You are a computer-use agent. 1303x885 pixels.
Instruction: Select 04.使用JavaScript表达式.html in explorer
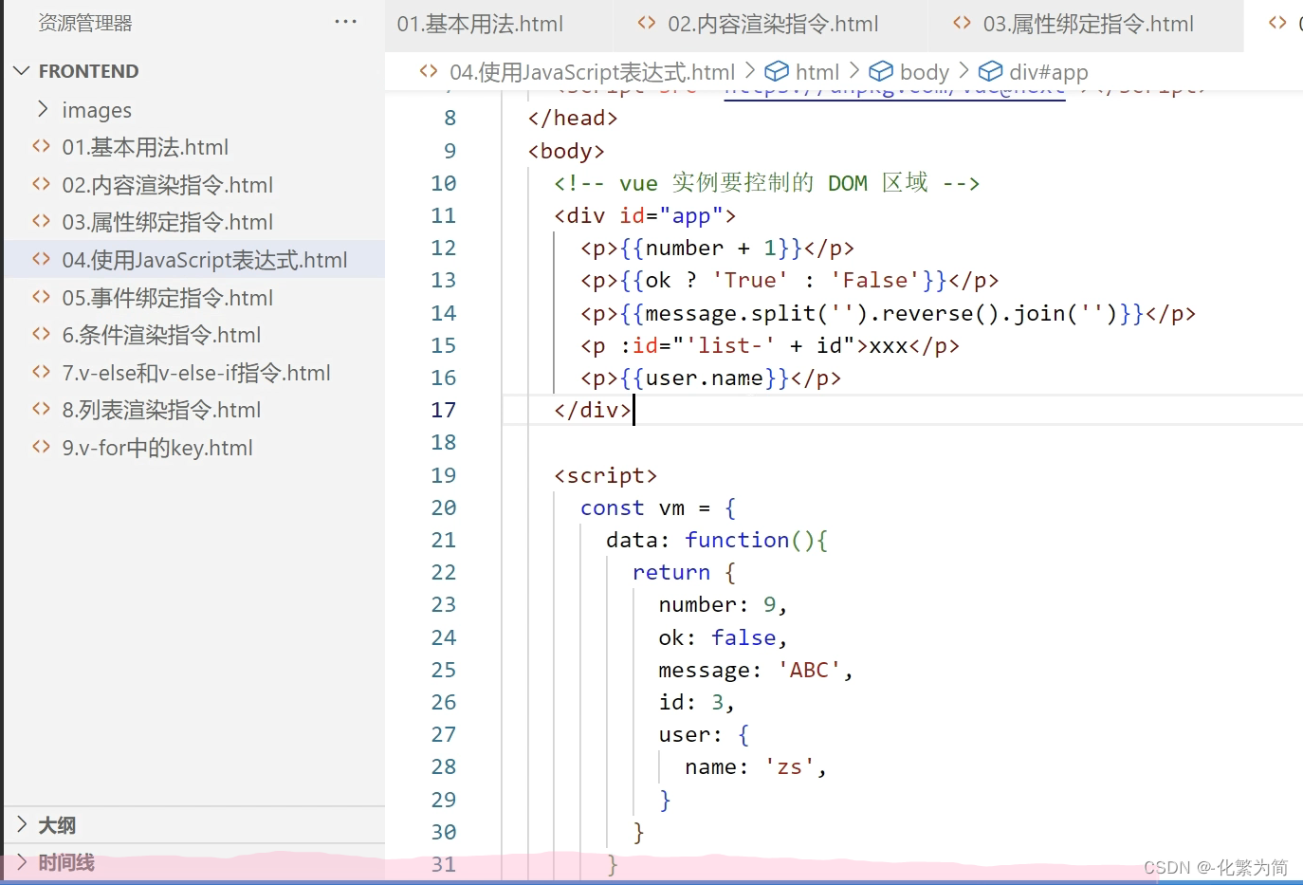point(194,260)
